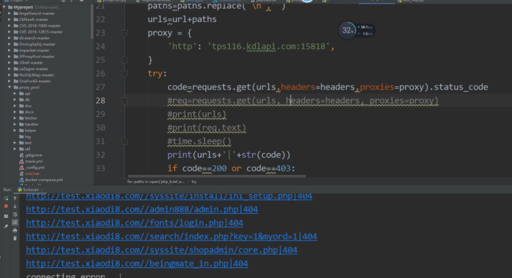Toggle scroll to end in Run console

(15, 223)
